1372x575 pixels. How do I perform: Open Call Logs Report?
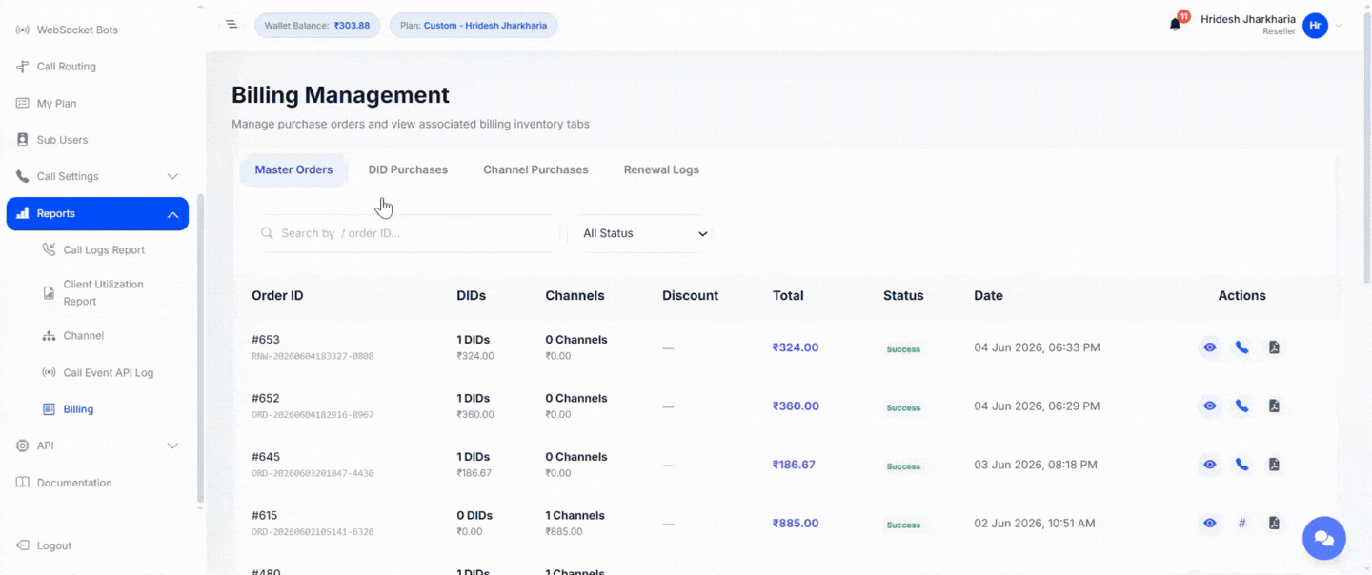(x=105, y=250)
